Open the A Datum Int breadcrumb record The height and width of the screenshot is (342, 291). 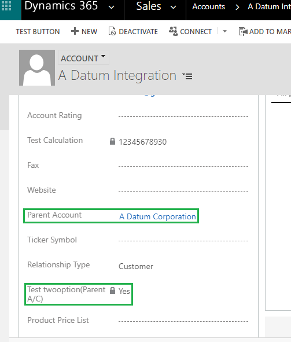[x=269, y=7]
